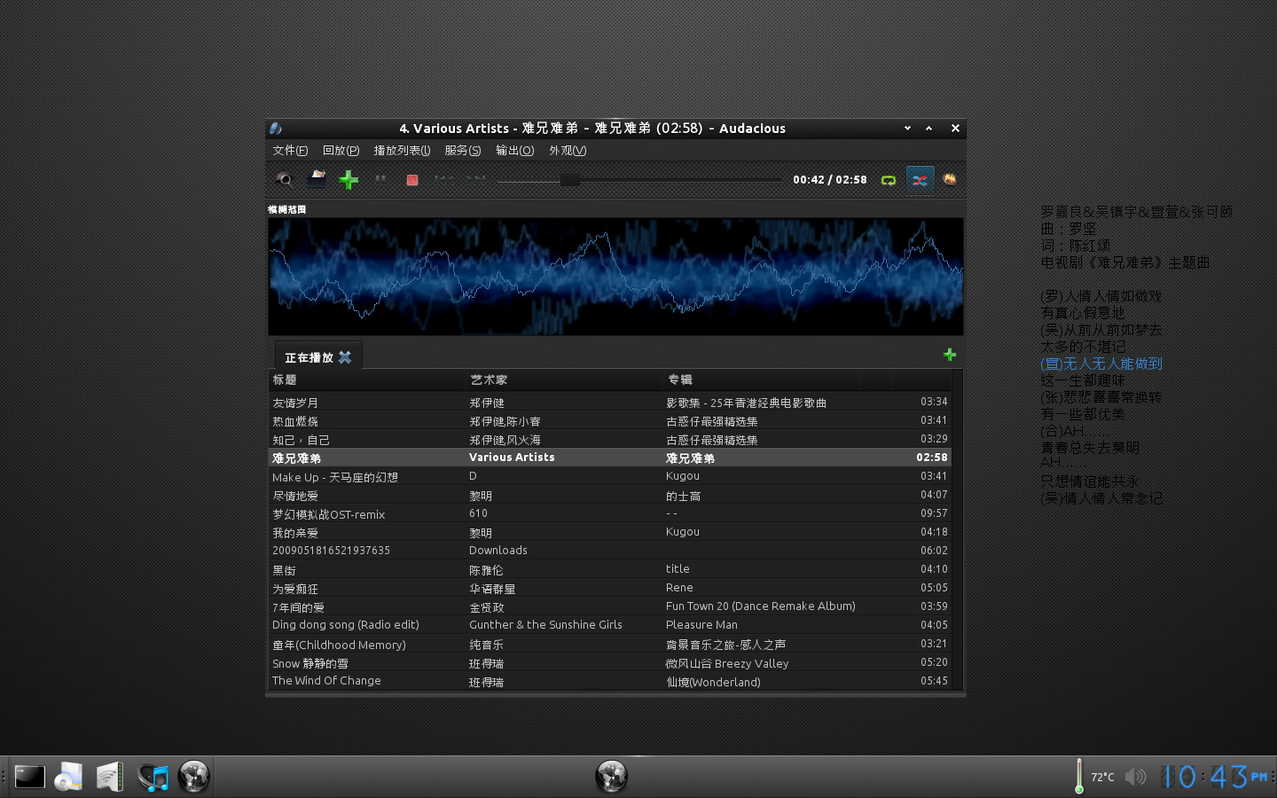Select track Ding dong song (Radio edit)
The height and width of the screenshot is (798, 1277).
coord(610,625)
